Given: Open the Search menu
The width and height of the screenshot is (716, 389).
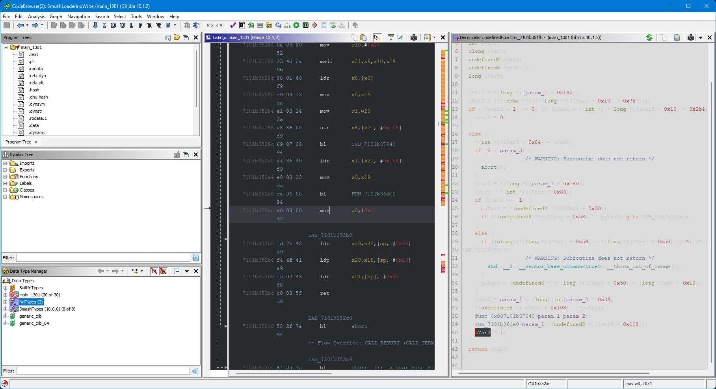Looking at the screenshot, I should [102, 17].
